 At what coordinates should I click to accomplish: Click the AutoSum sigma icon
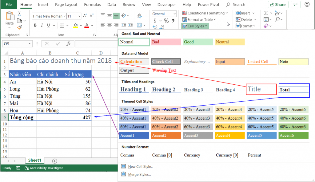[x=266, y=13]
